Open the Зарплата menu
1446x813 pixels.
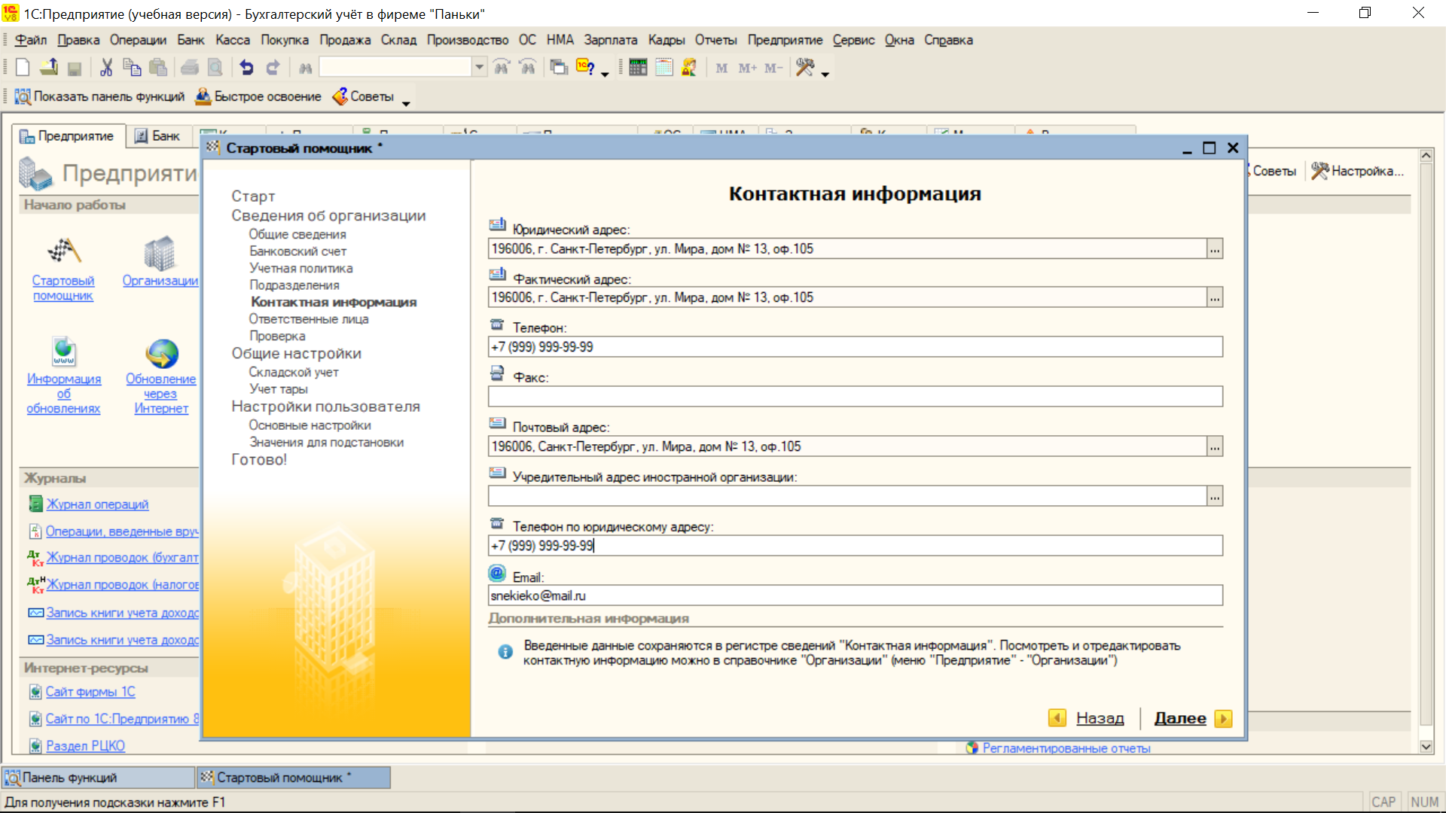pos(610,40)
